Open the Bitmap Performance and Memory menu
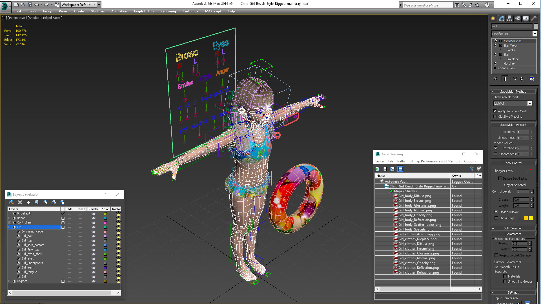The width and height of the screenshot is (541, 304). pos(434,161)
